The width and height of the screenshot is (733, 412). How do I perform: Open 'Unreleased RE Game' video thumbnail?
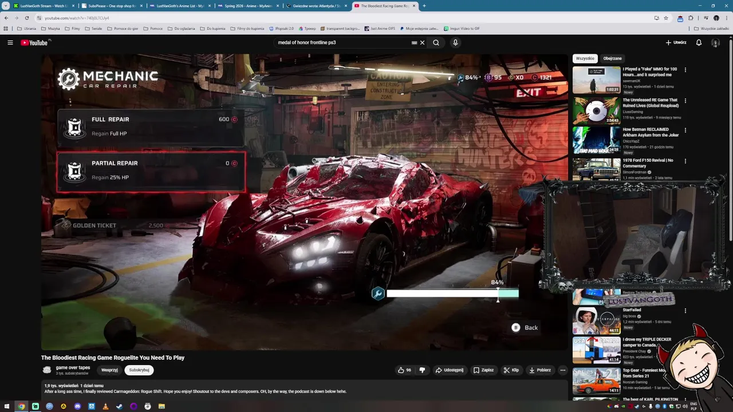(596, 110)
